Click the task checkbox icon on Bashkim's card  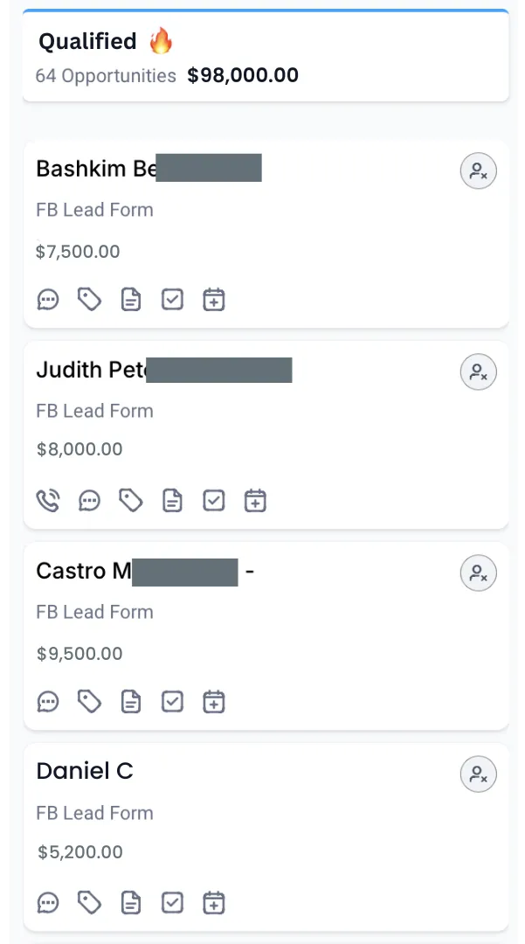(173, 300)
